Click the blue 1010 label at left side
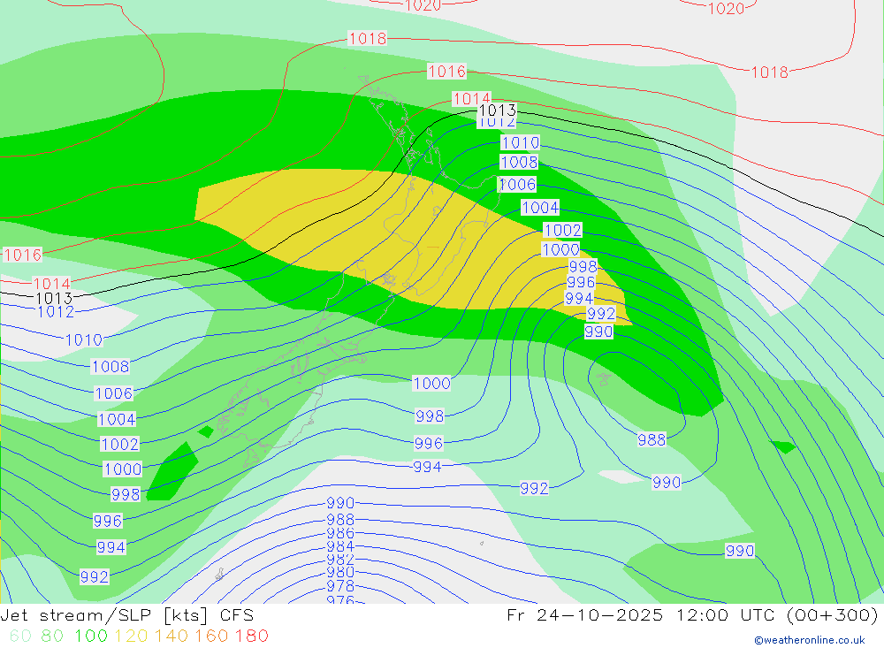This screenshot has height=648, width=884. [x=84, y=340]
